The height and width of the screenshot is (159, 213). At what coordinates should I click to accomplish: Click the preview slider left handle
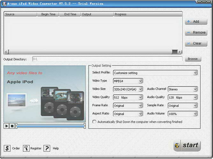coord(16,126)
